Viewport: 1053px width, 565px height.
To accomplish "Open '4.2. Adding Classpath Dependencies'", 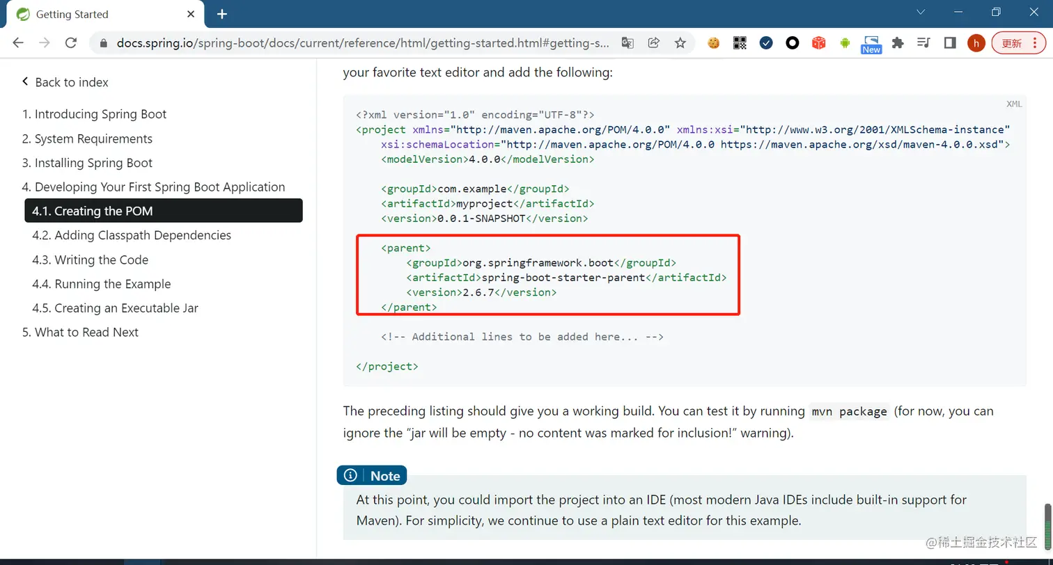I will (132, 235).
